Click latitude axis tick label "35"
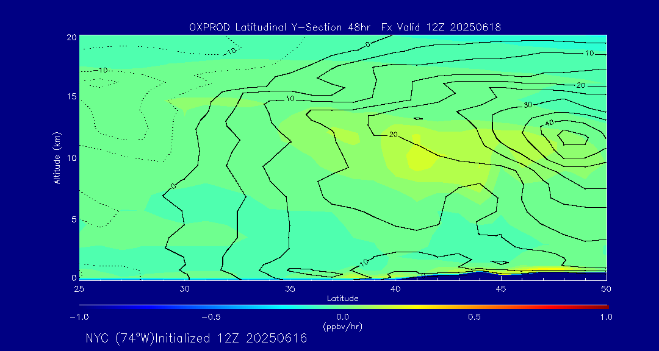The height and width of the screenshot is (351, 659). [x=290, y=289]
